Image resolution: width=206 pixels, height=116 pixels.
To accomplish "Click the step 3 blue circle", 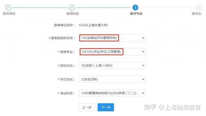I will coord(135,7).
